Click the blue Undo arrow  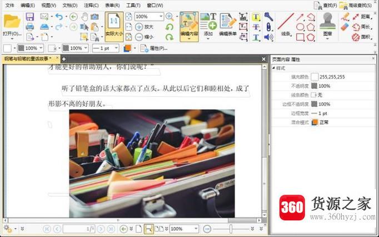click(x=59, y=17)
